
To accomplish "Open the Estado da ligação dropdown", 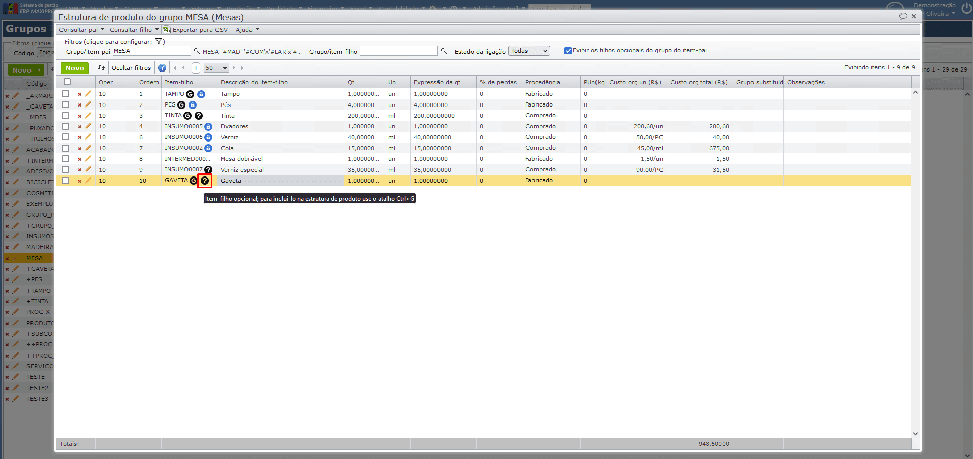I will coord(529,51).
